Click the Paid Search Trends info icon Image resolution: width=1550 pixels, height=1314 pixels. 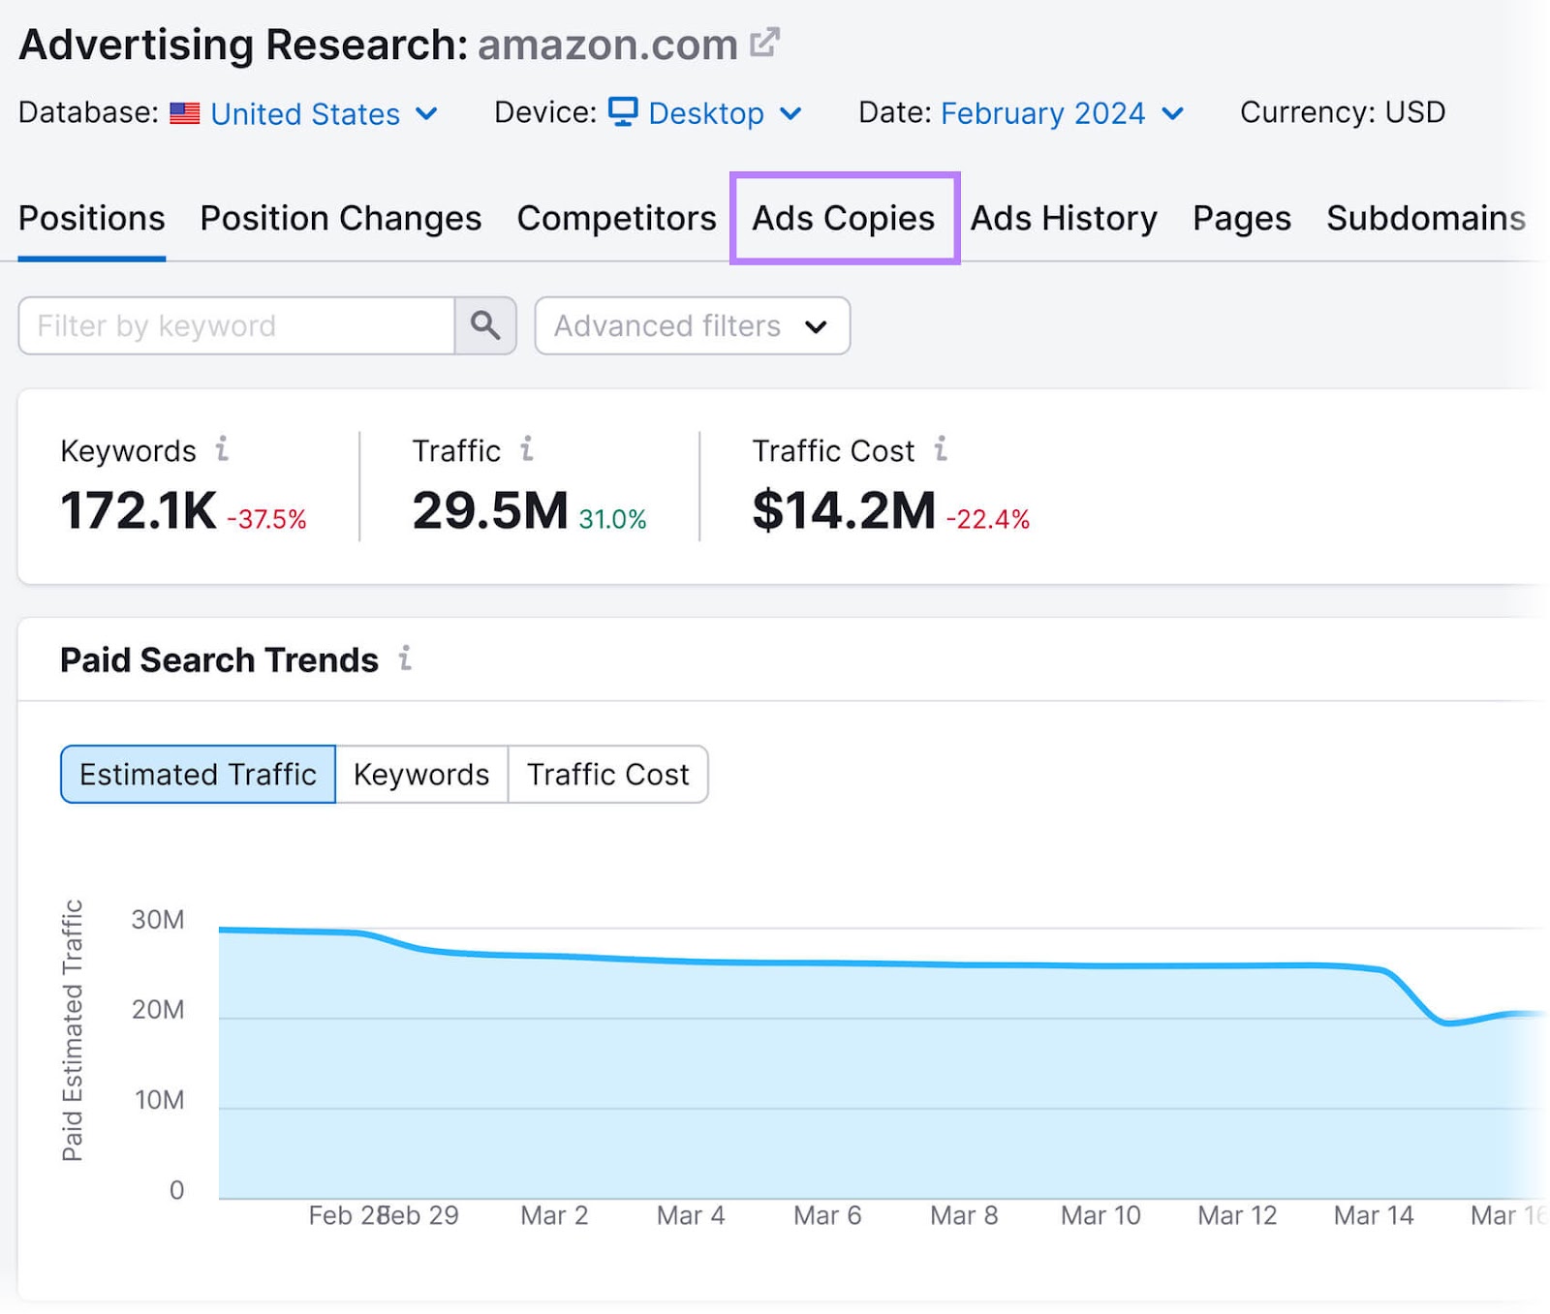click(x=407, y=659)
